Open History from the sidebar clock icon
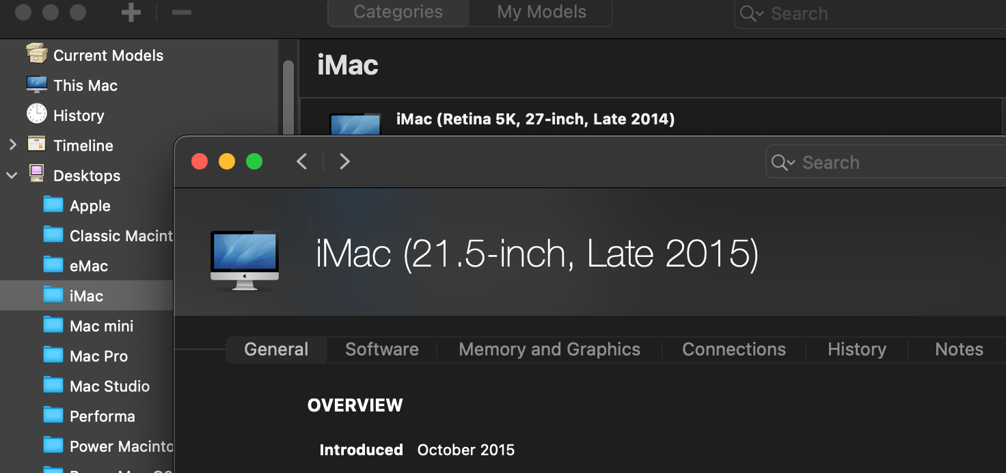This screenshot has height=473, width=1006. (x=36, y=115)
